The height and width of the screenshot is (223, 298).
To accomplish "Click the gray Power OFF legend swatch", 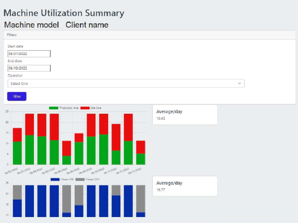I will pos(80,179).
